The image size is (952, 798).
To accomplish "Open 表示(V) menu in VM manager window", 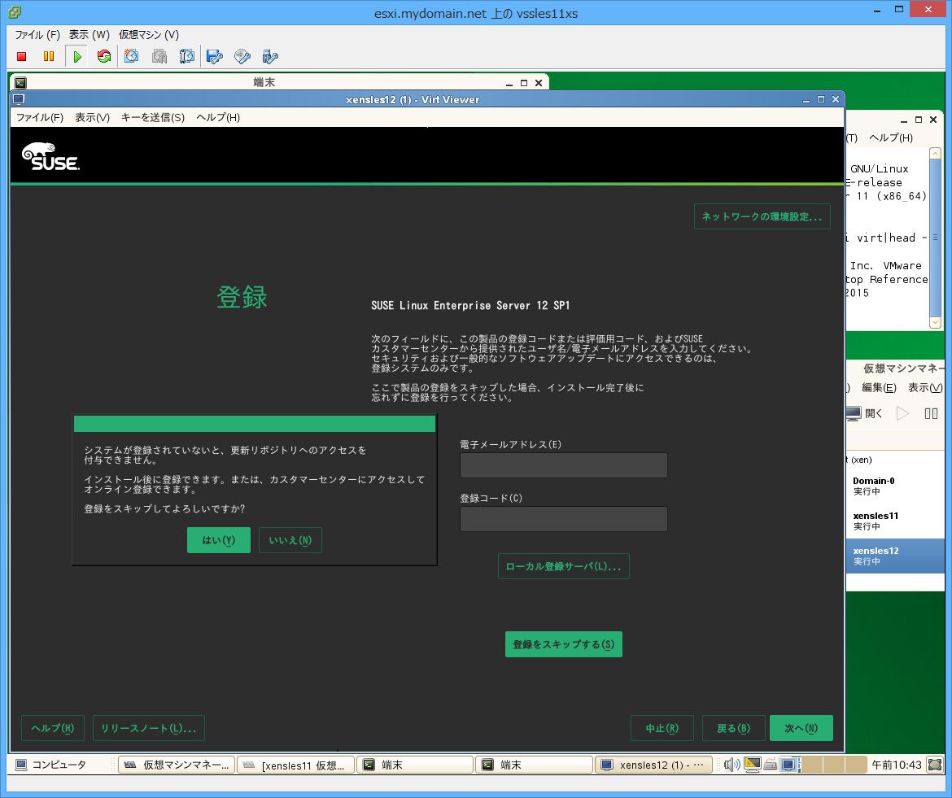I will [x=925, y=388].
